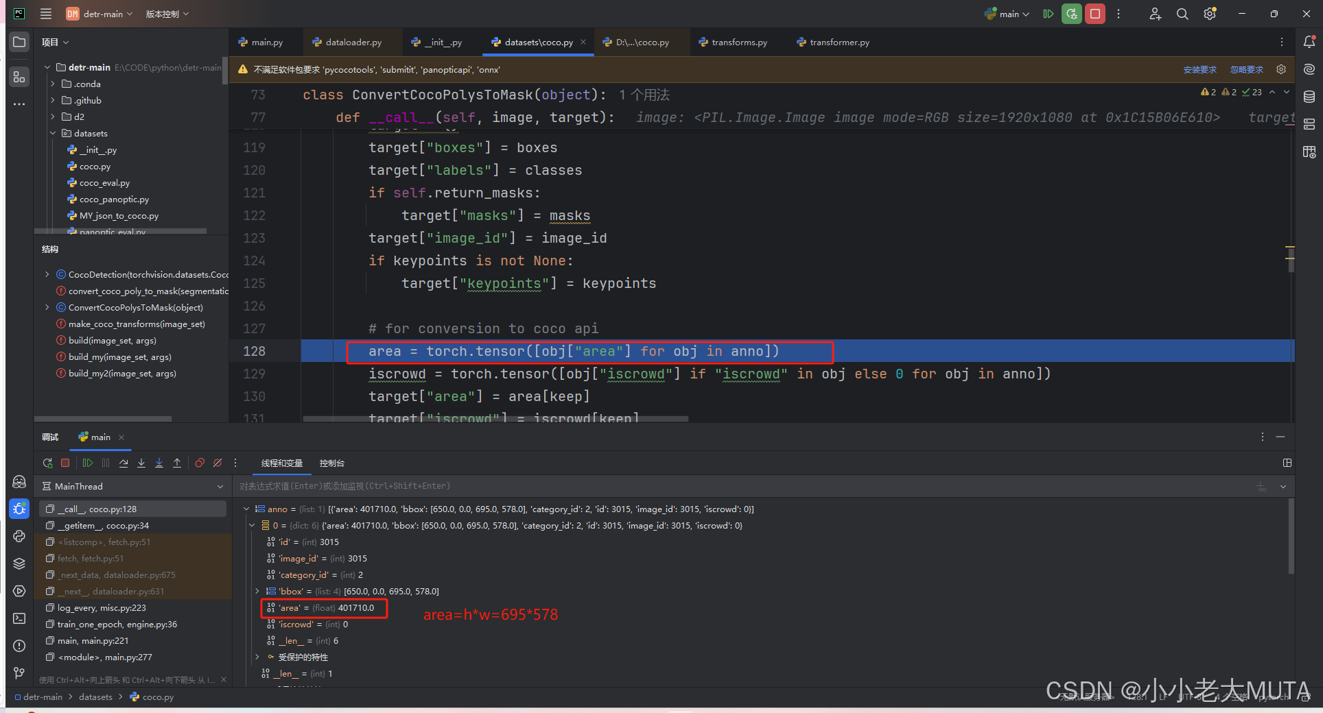Resume program in debug toolbar
Viewport: 1323px width, 713px height.
tap(87, 463)
